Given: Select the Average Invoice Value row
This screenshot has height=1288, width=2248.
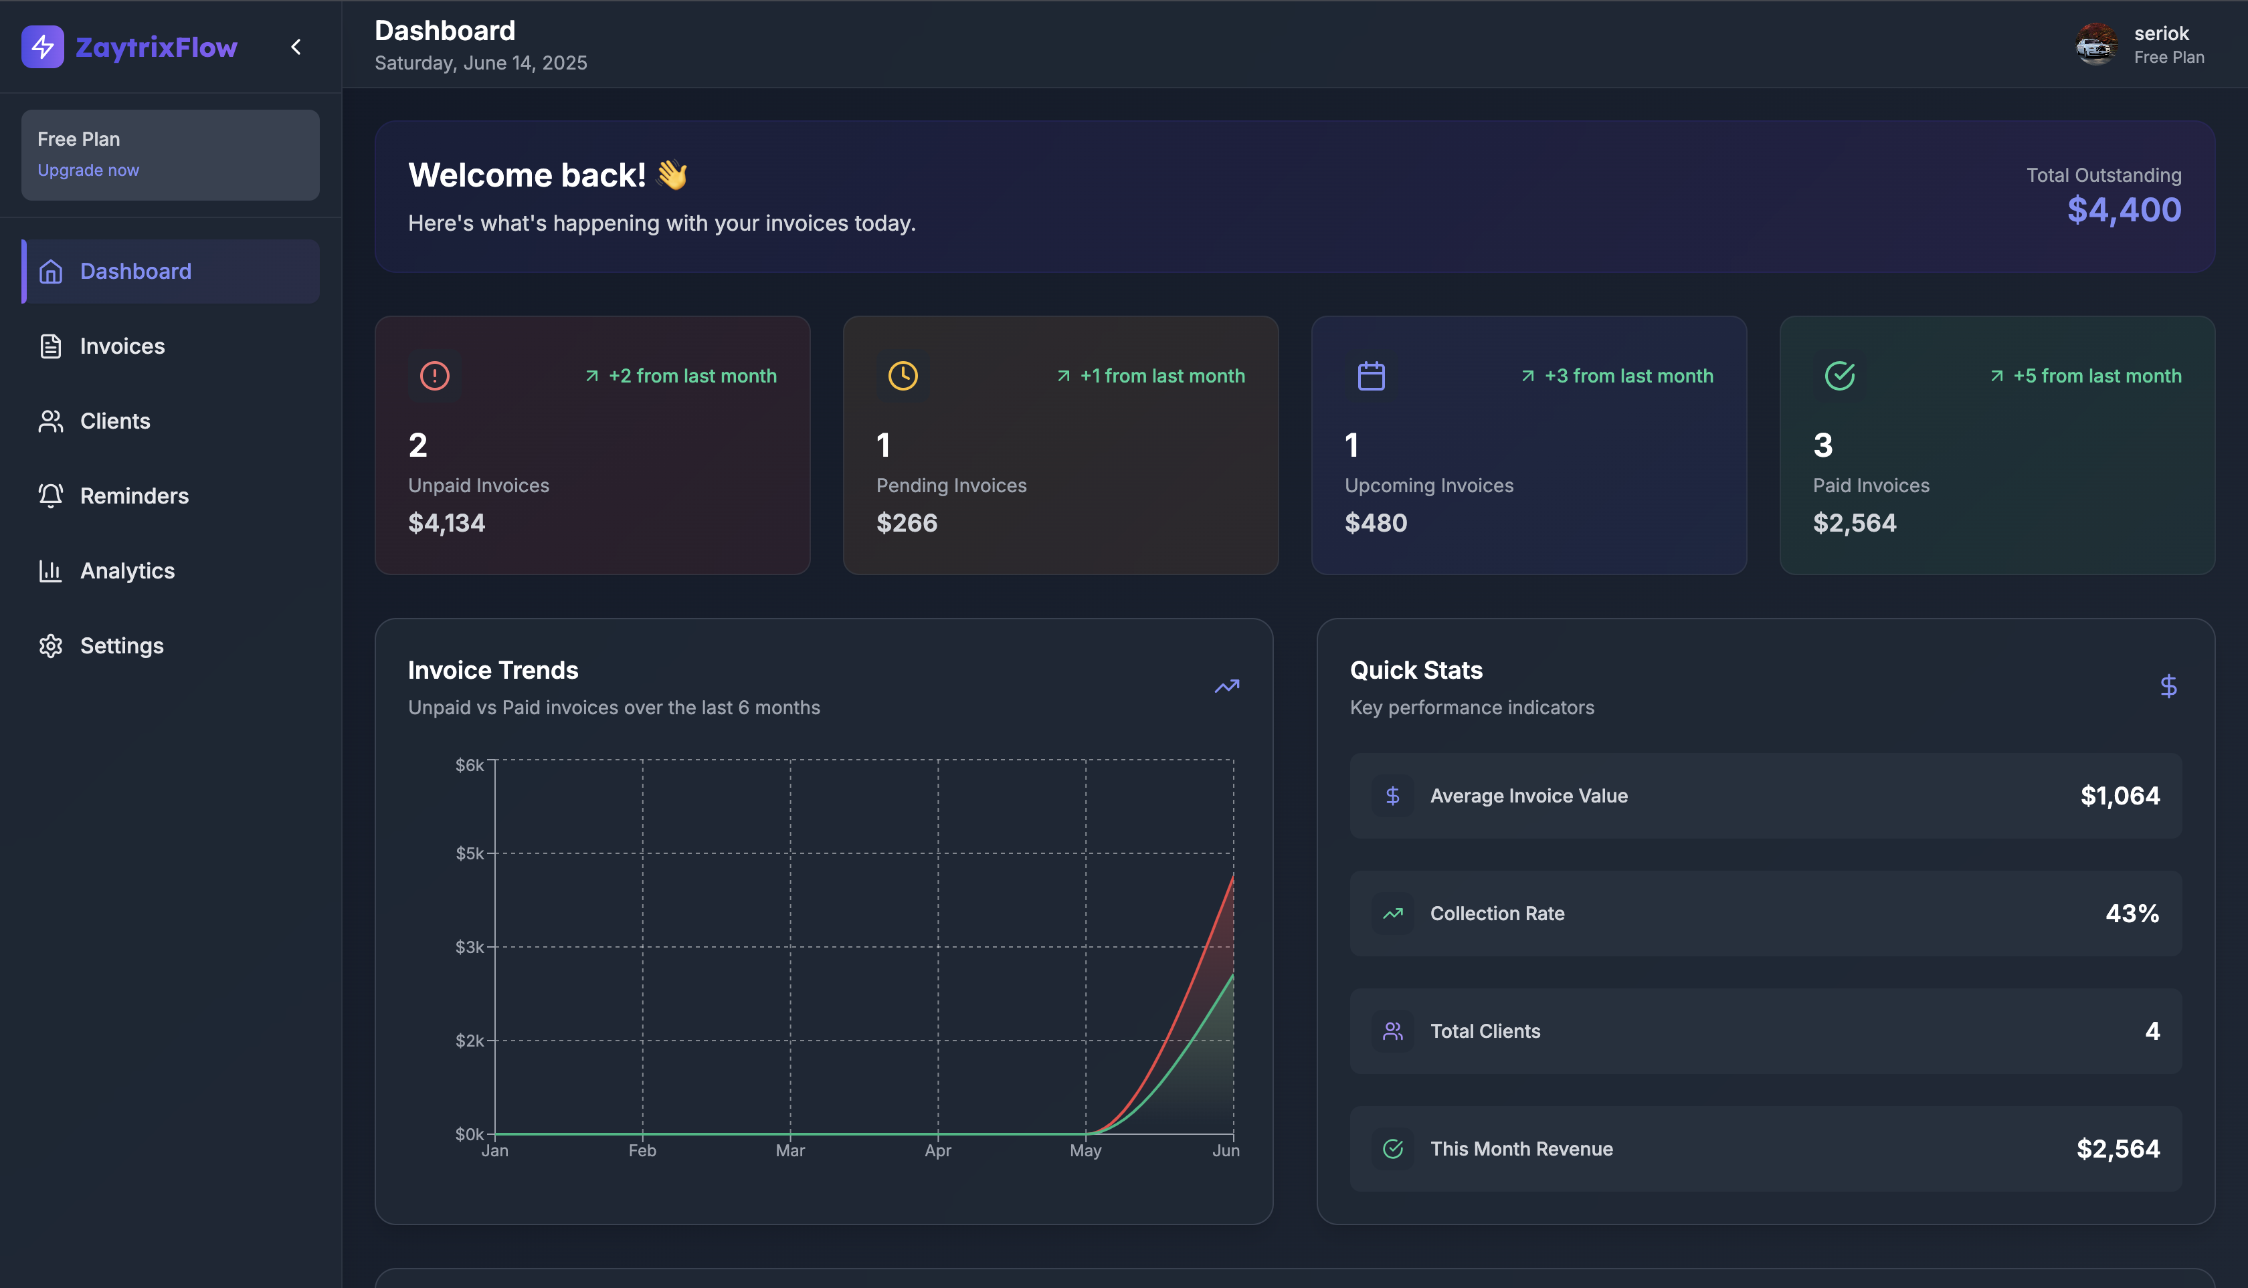Looking at the screenshot, I should pyautogui.click(x=1765, y=795).
